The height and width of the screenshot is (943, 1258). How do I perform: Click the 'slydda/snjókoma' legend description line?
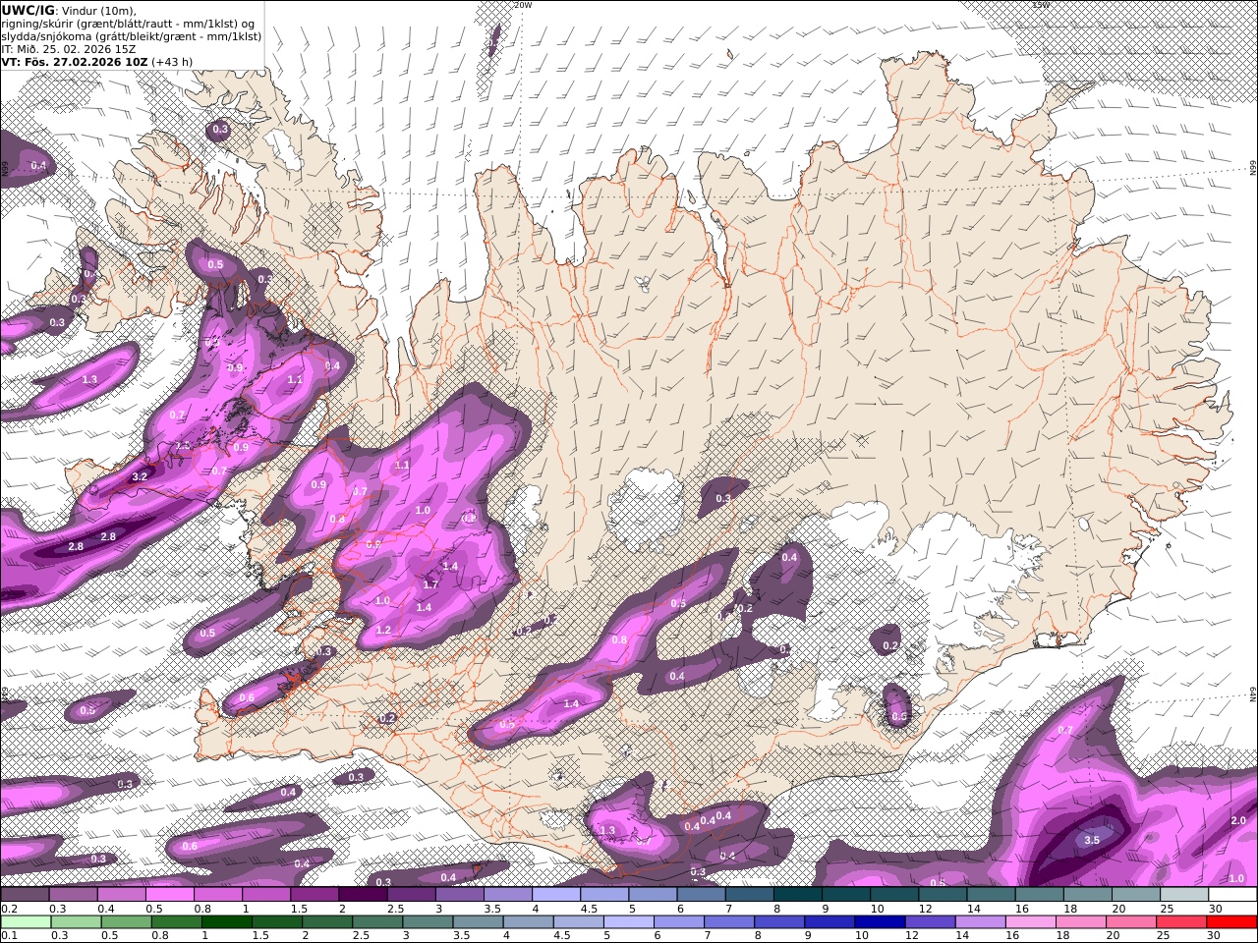coord(132,36)
